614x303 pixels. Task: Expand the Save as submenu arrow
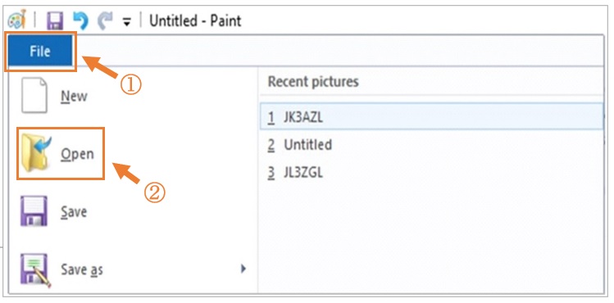tap(243, 269)
